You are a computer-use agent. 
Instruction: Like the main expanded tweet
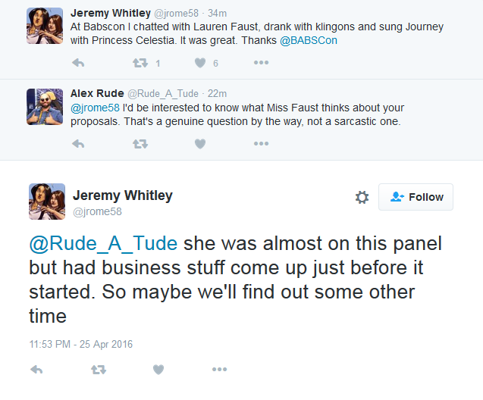[158, 370]
